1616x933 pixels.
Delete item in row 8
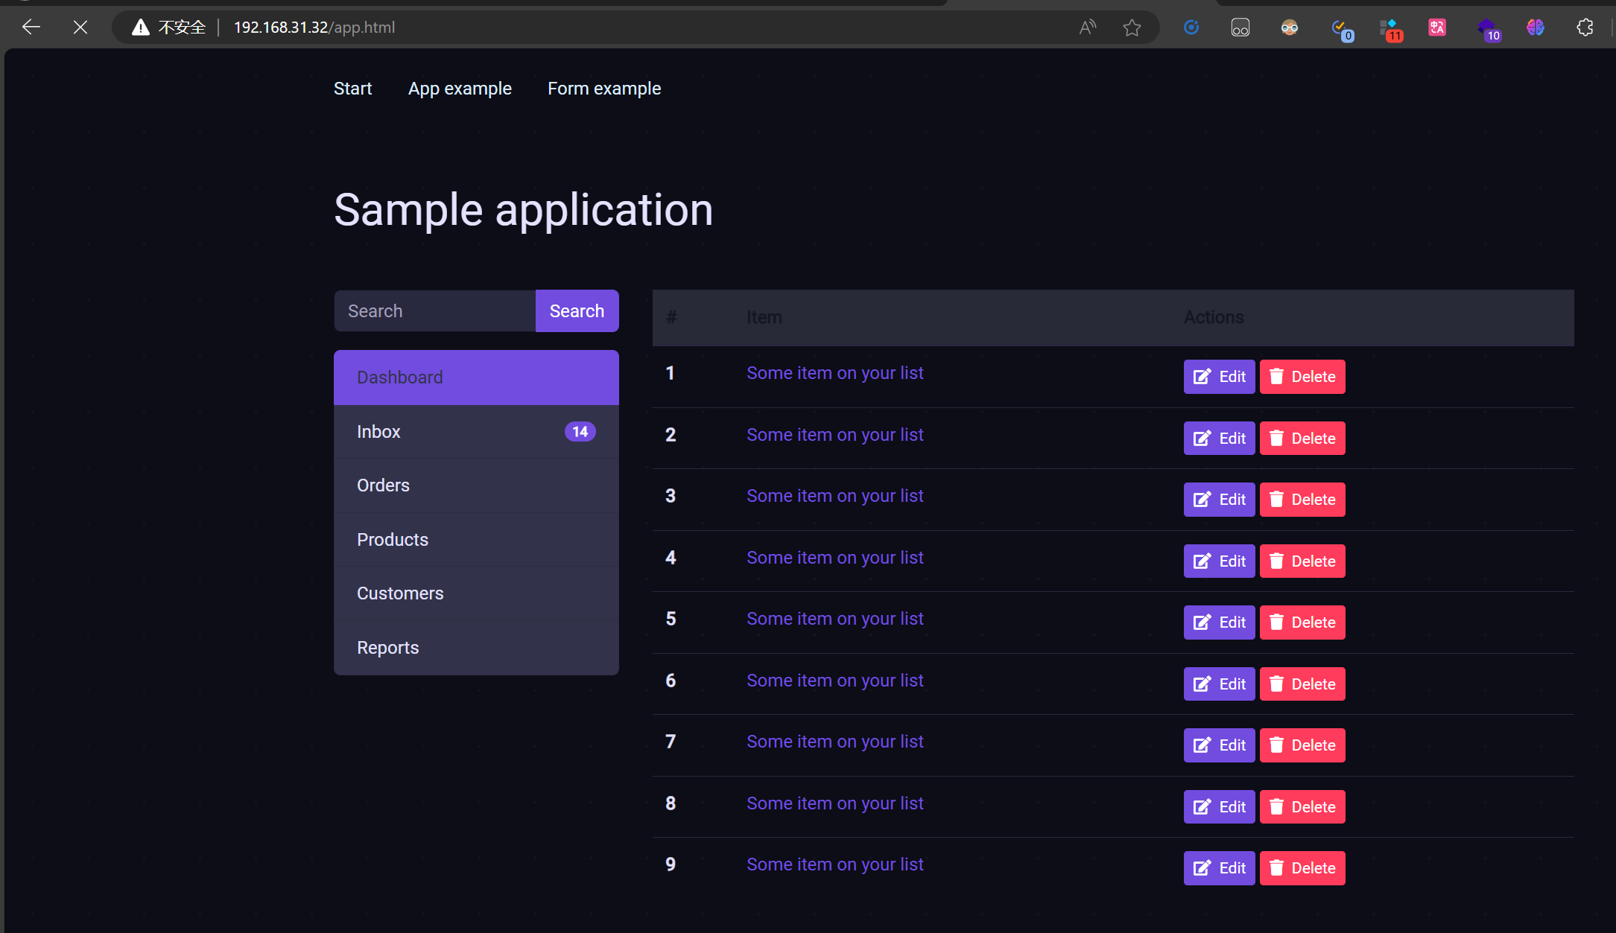1302,807
